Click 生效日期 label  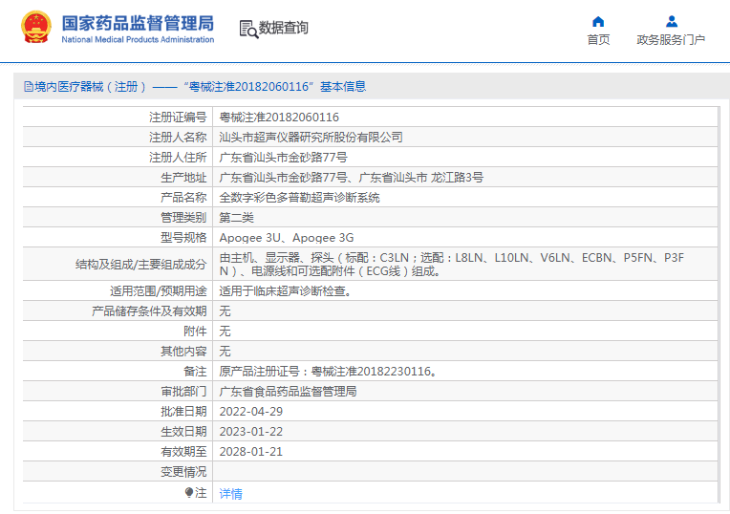pos(183,431)
